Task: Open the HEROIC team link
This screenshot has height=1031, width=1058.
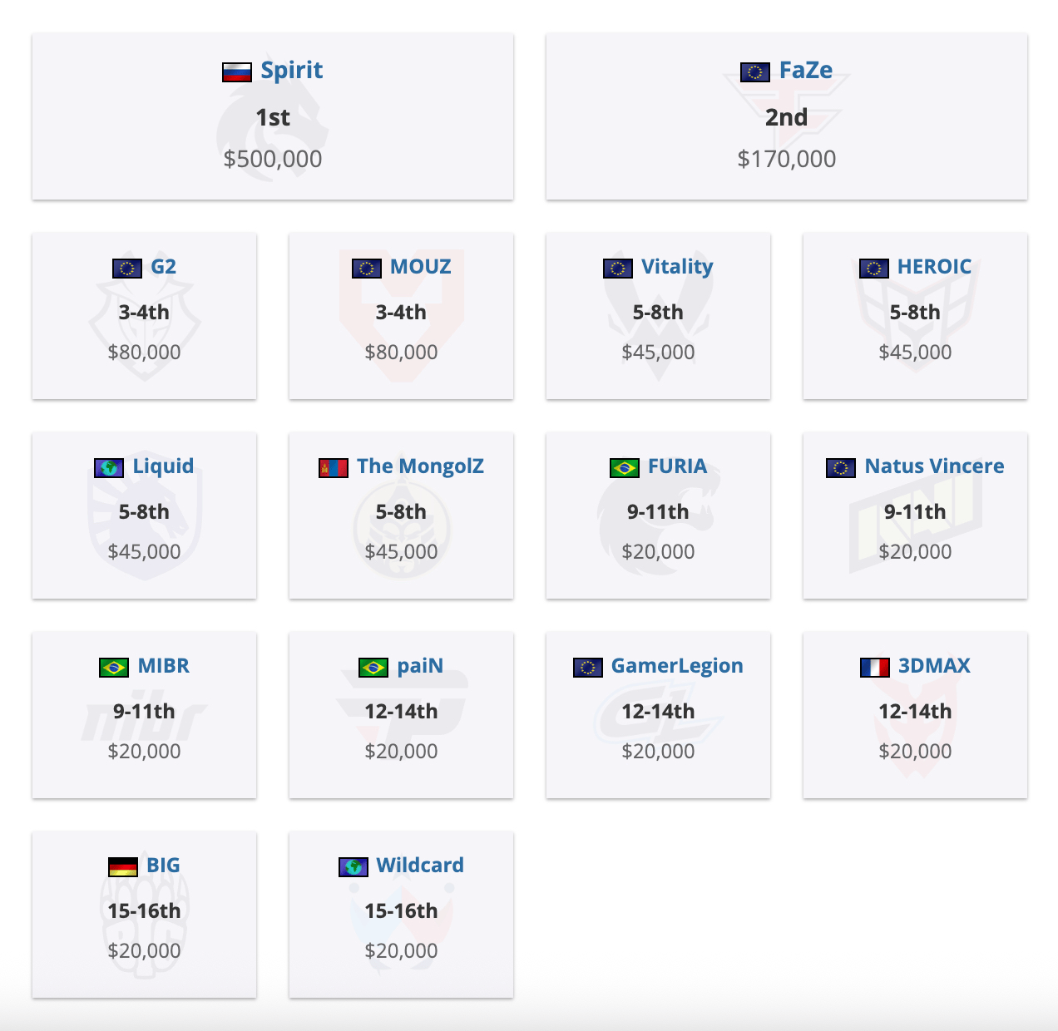Action: coord(934,267)
